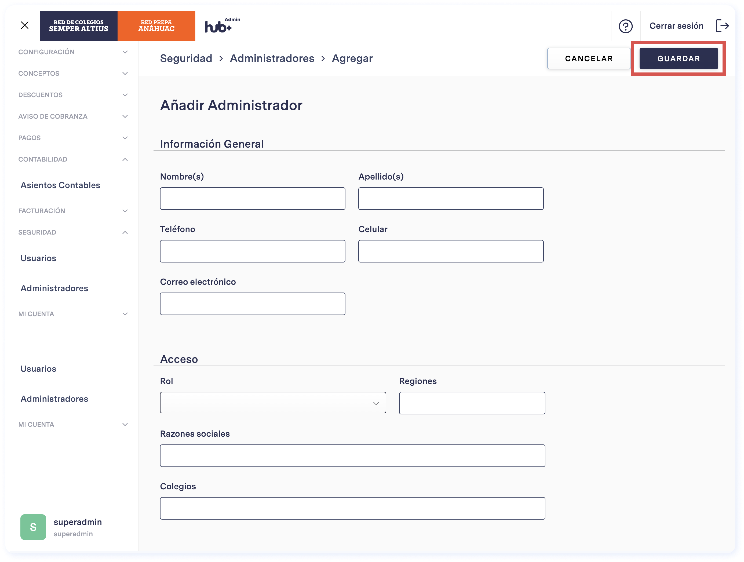Go to Seguridad in the breadcrumb
The width and height of the screenshot is (744, 562).
(186, 58)
